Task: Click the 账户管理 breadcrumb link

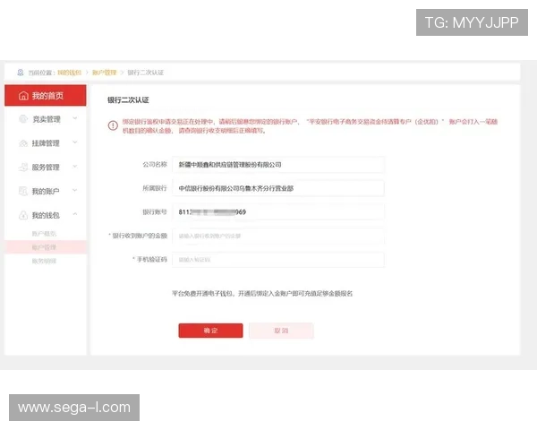Action: pos(105,73)
